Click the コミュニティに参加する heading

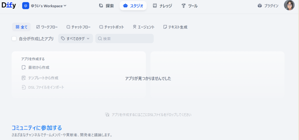[x=36, y=128]
